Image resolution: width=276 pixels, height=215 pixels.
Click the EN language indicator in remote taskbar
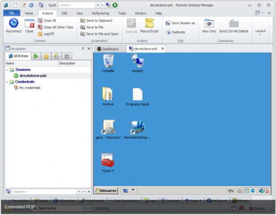231,191
